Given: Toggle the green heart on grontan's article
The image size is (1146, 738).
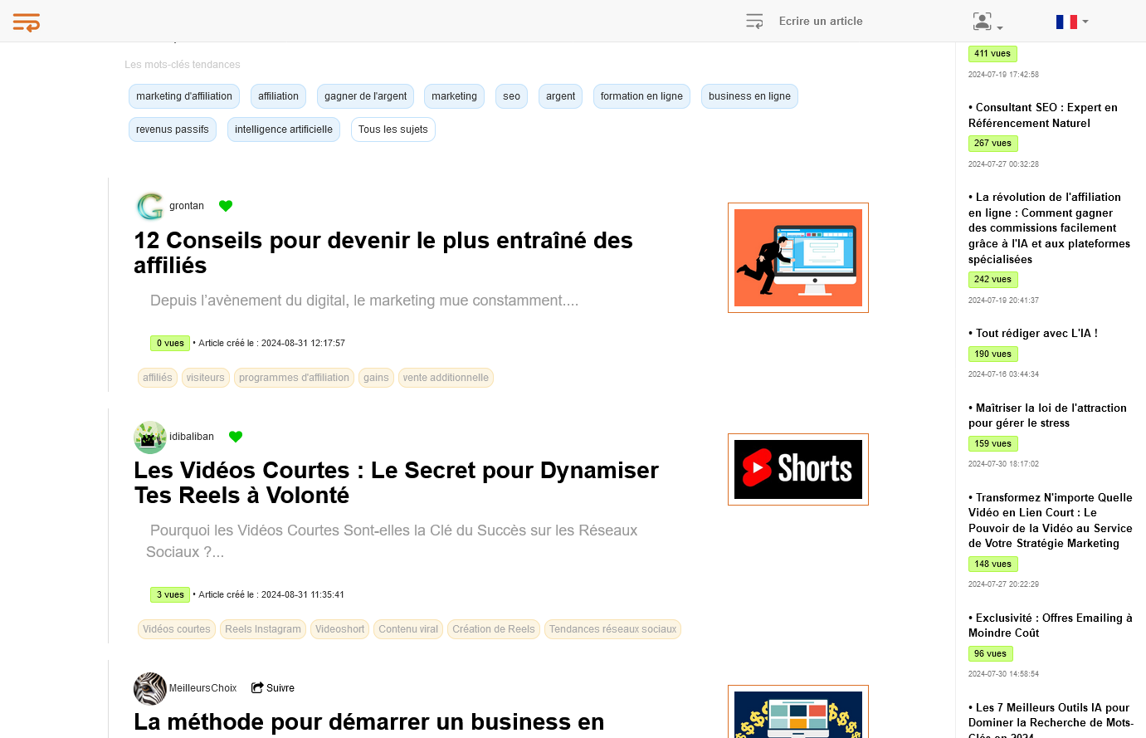Looking at the screenshot, I should click(x=226, y=206).
